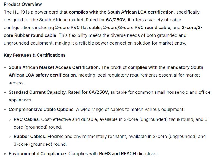Click the bold "2-core PVC flat cable" text
Image resolution: width=219 pixels, height=159 pixels.
coord(78,28)
